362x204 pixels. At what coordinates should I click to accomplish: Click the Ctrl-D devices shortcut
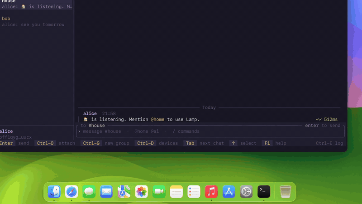click(156, 143)
